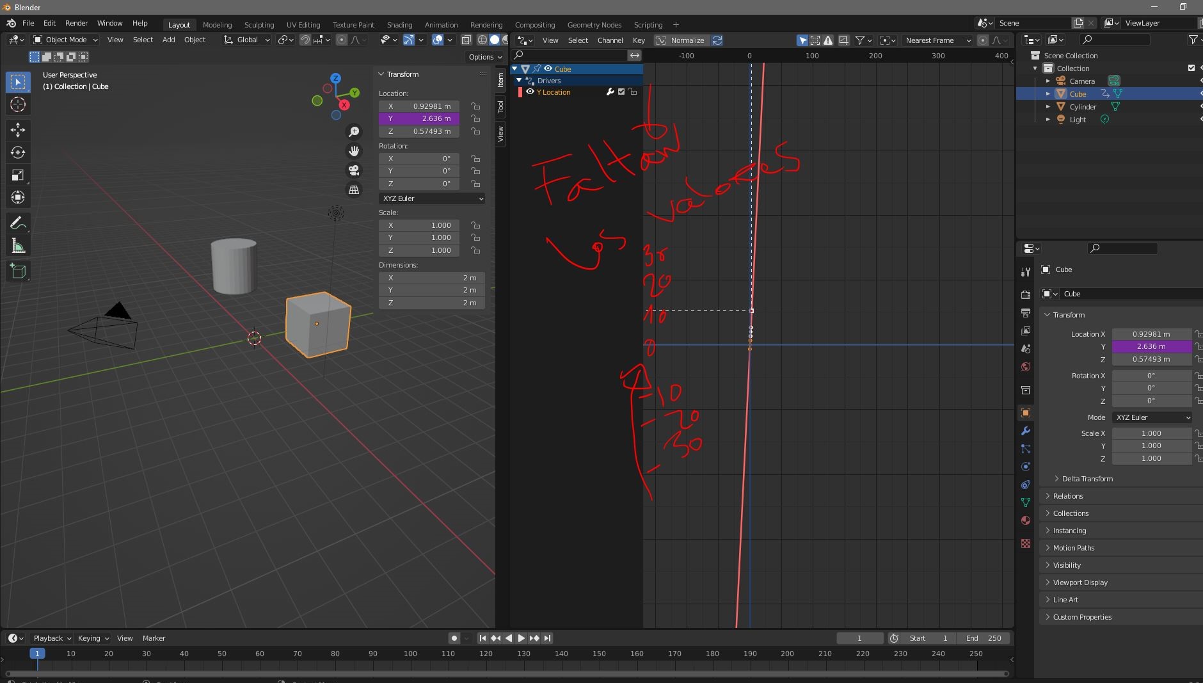Open the Nearest Frame dropdown

pos(937,40)
